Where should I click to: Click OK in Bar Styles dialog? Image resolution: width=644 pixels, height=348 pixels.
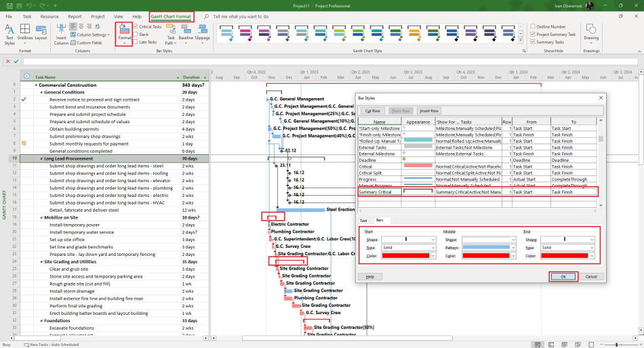tap(563, 277)
